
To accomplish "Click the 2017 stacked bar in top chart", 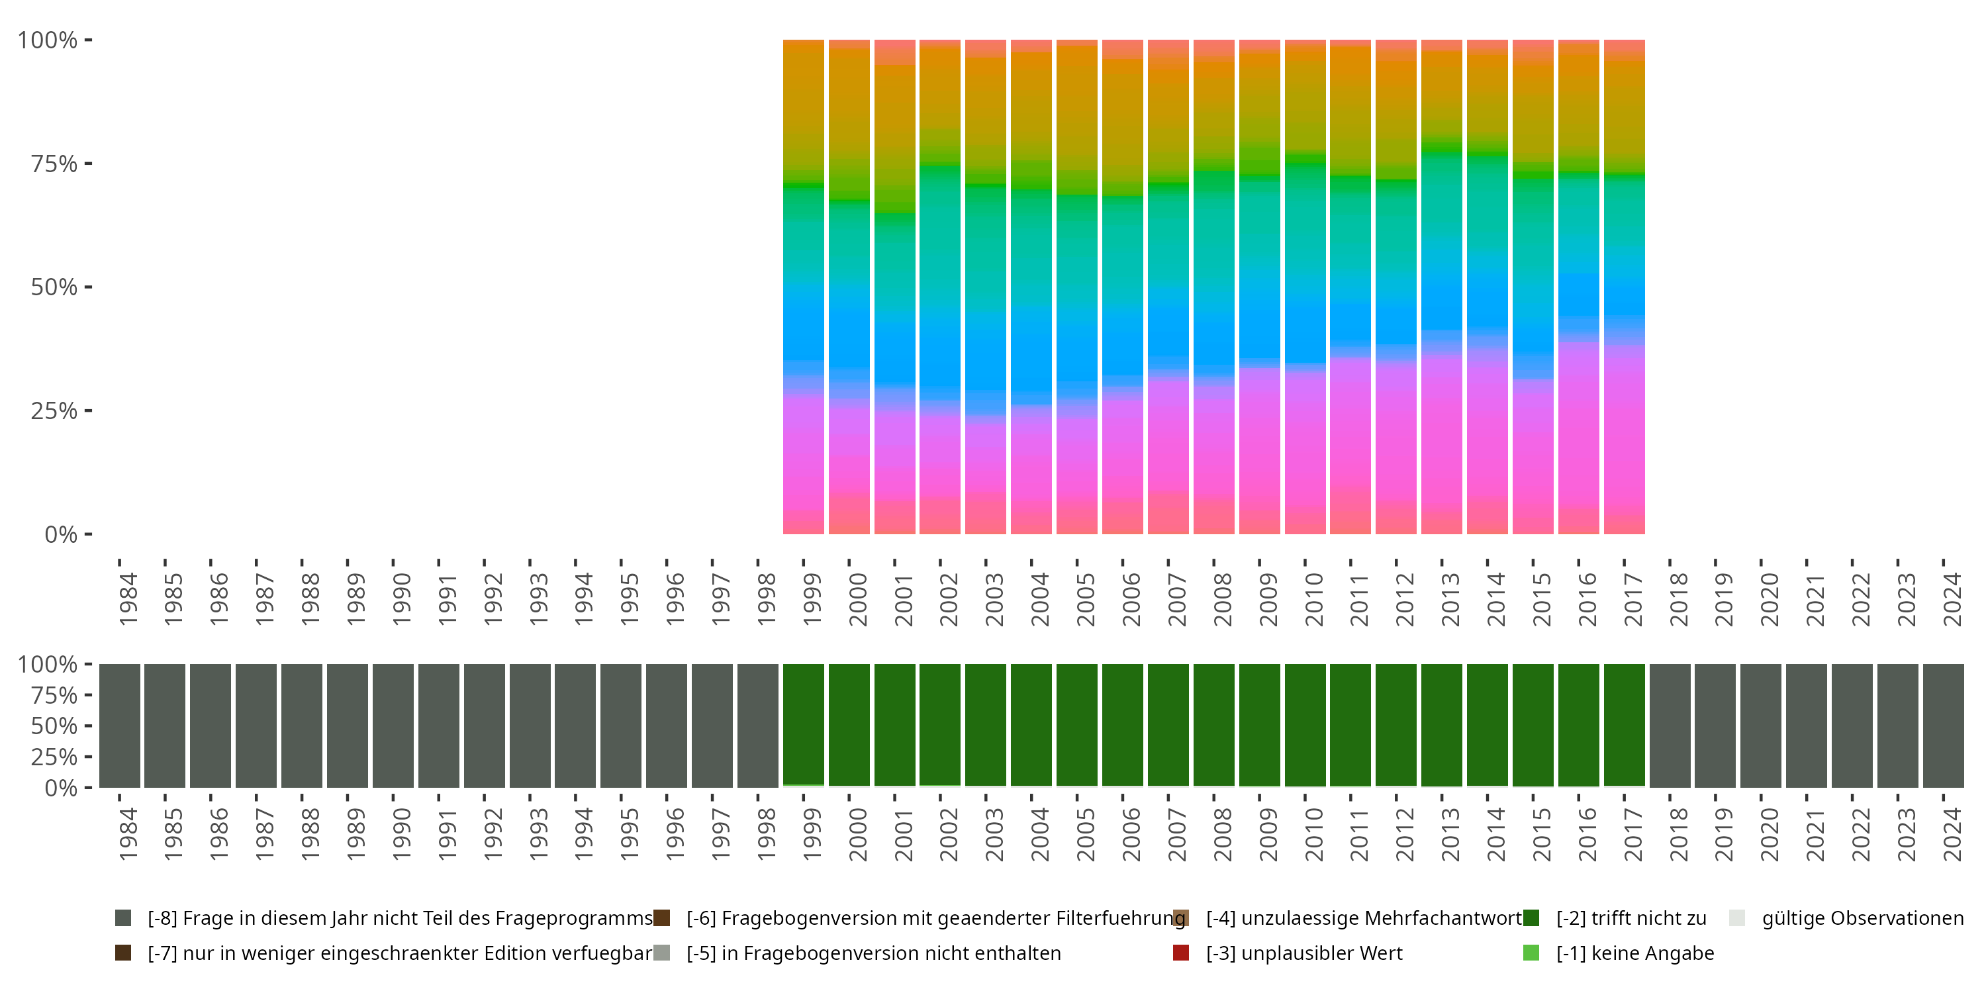I will tap(1625, 287).
